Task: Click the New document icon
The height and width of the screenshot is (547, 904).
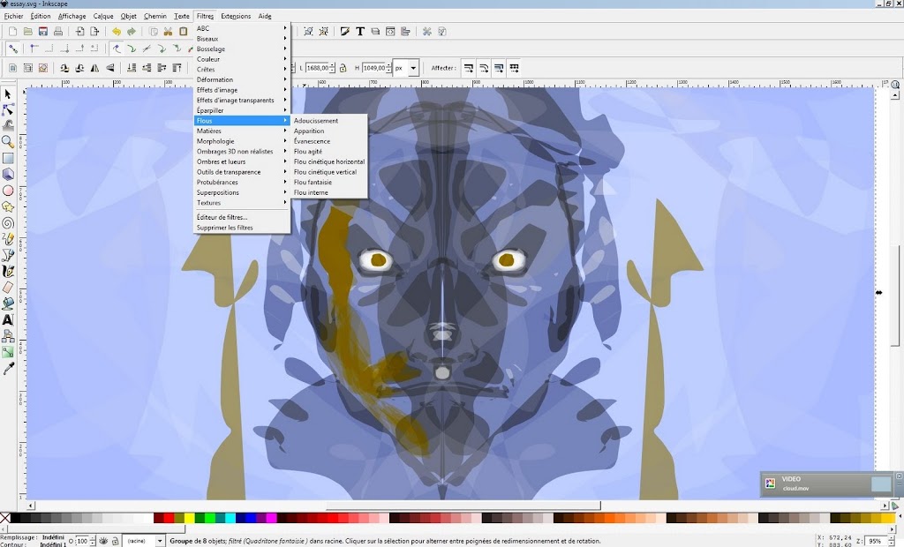Action: click(12, 31)
